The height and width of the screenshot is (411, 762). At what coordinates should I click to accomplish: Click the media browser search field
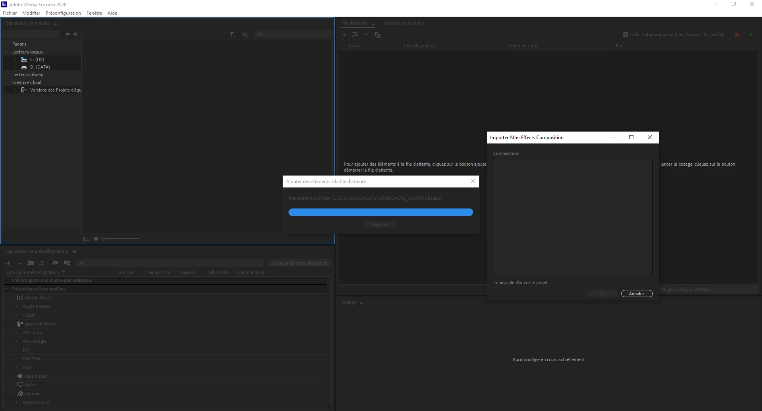point(294,34)
